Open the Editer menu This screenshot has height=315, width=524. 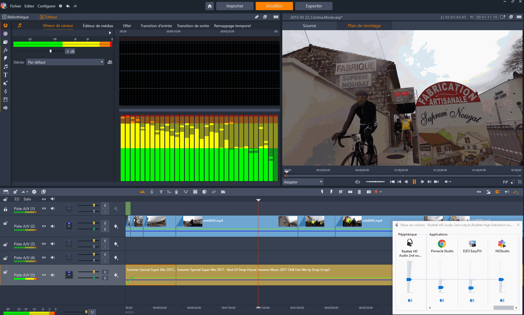pos(29,6)
